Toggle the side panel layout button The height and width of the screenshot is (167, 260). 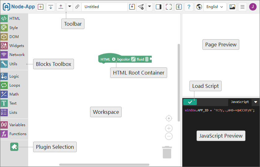[158, 7]
